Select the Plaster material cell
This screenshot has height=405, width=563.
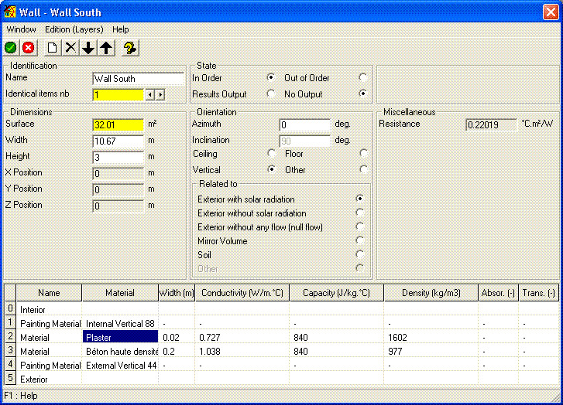pyautogui.click(x=120, y=337)
